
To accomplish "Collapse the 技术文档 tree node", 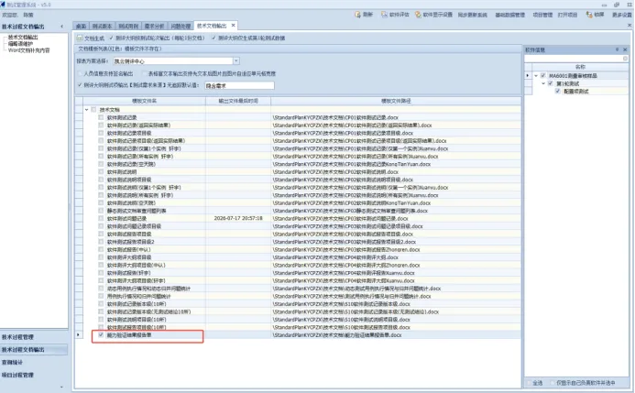I will 87,109.
